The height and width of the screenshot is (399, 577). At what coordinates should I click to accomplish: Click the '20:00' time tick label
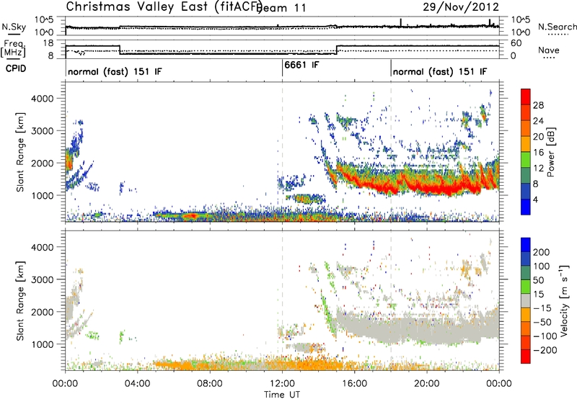click(x=427, y=384)
